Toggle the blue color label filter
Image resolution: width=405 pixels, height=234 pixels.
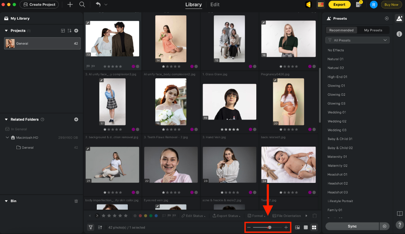(156, 215)
